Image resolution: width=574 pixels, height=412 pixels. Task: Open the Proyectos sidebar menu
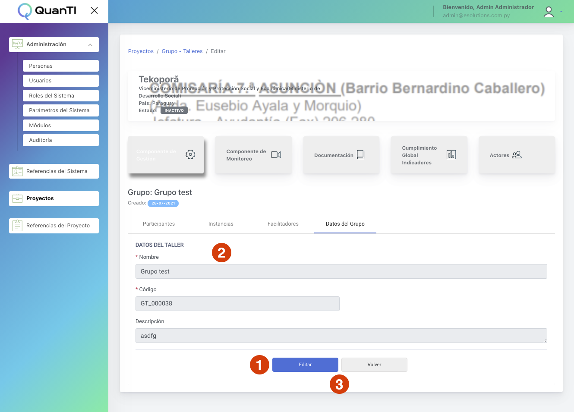54,198
